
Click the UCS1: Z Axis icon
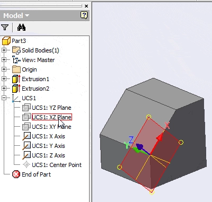tap(26, 155)
